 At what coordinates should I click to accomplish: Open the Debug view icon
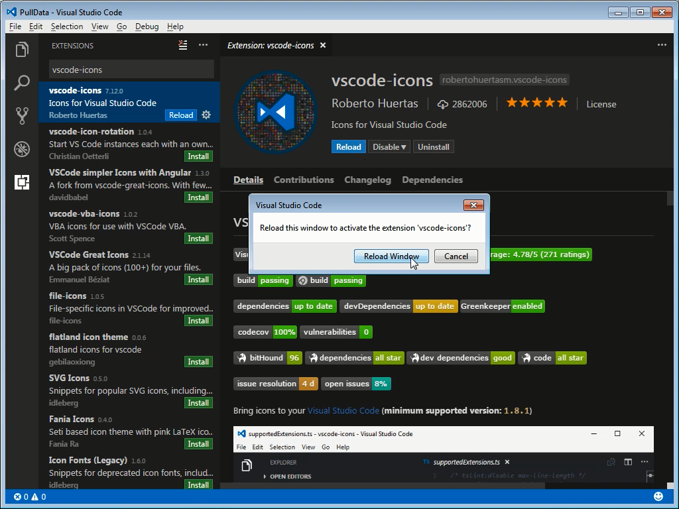(x=22, y=149)
